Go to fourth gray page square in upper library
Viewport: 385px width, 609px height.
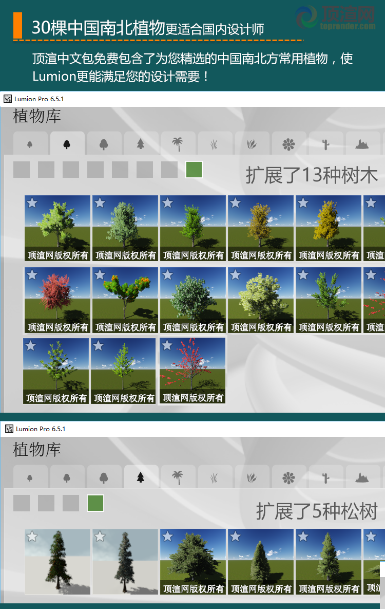(x=95, y=170)
